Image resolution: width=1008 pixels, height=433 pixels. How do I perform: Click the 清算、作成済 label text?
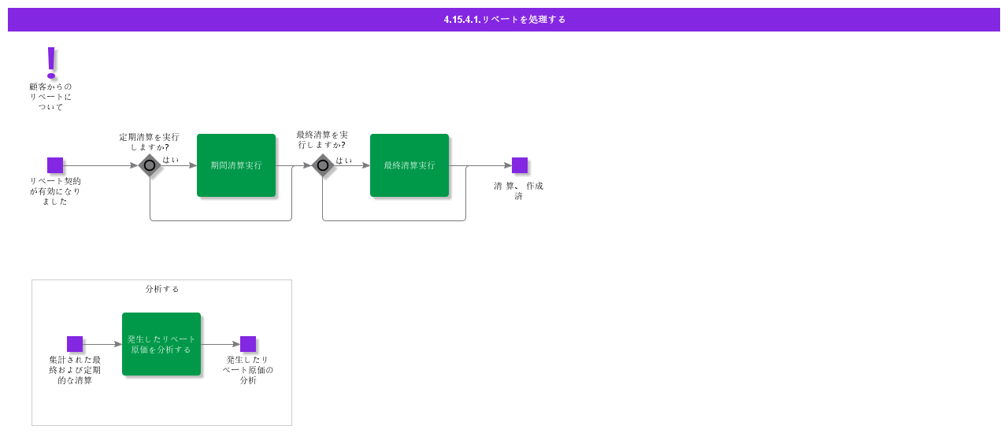518,191
